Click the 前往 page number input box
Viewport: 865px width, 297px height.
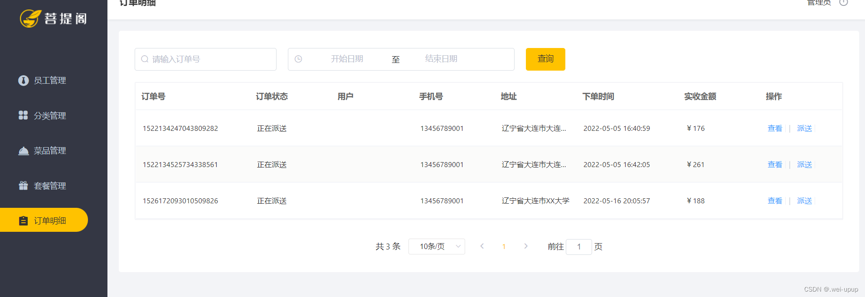point(579,247)
